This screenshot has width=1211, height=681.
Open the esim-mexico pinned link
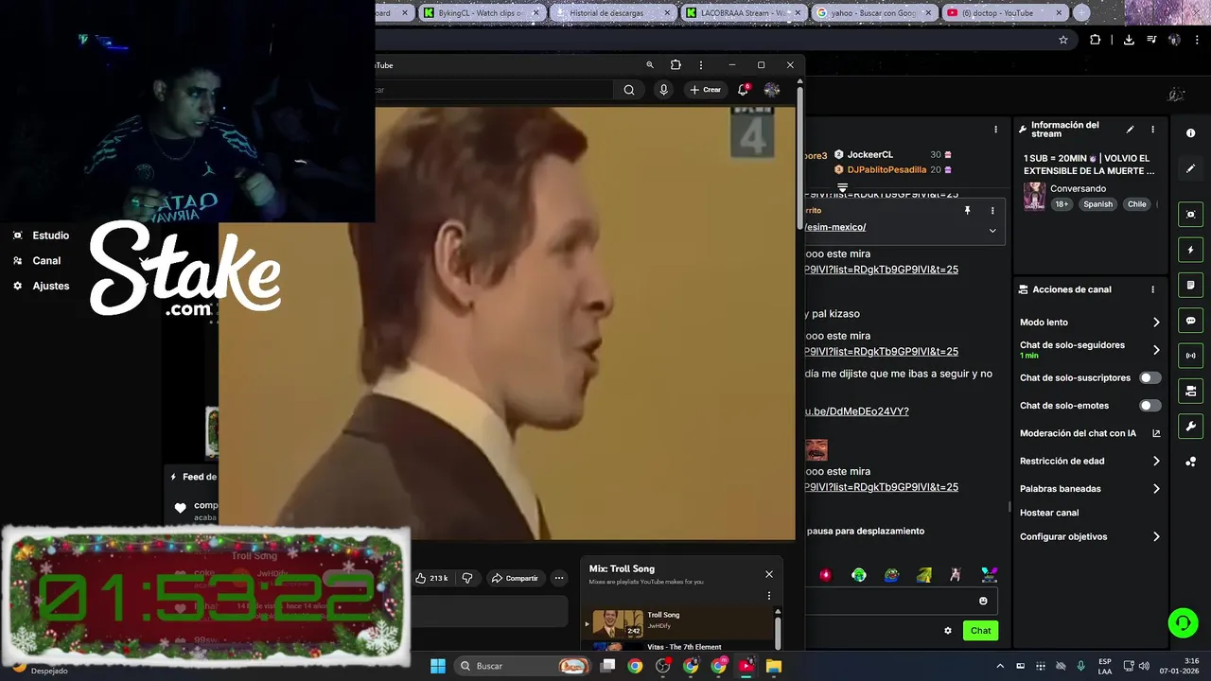[835, 227]
